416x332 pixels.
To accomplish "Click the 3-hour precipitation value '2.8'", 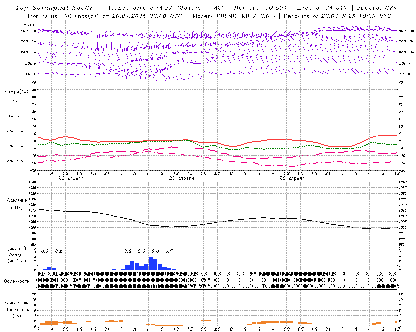I will coord(128,251).
